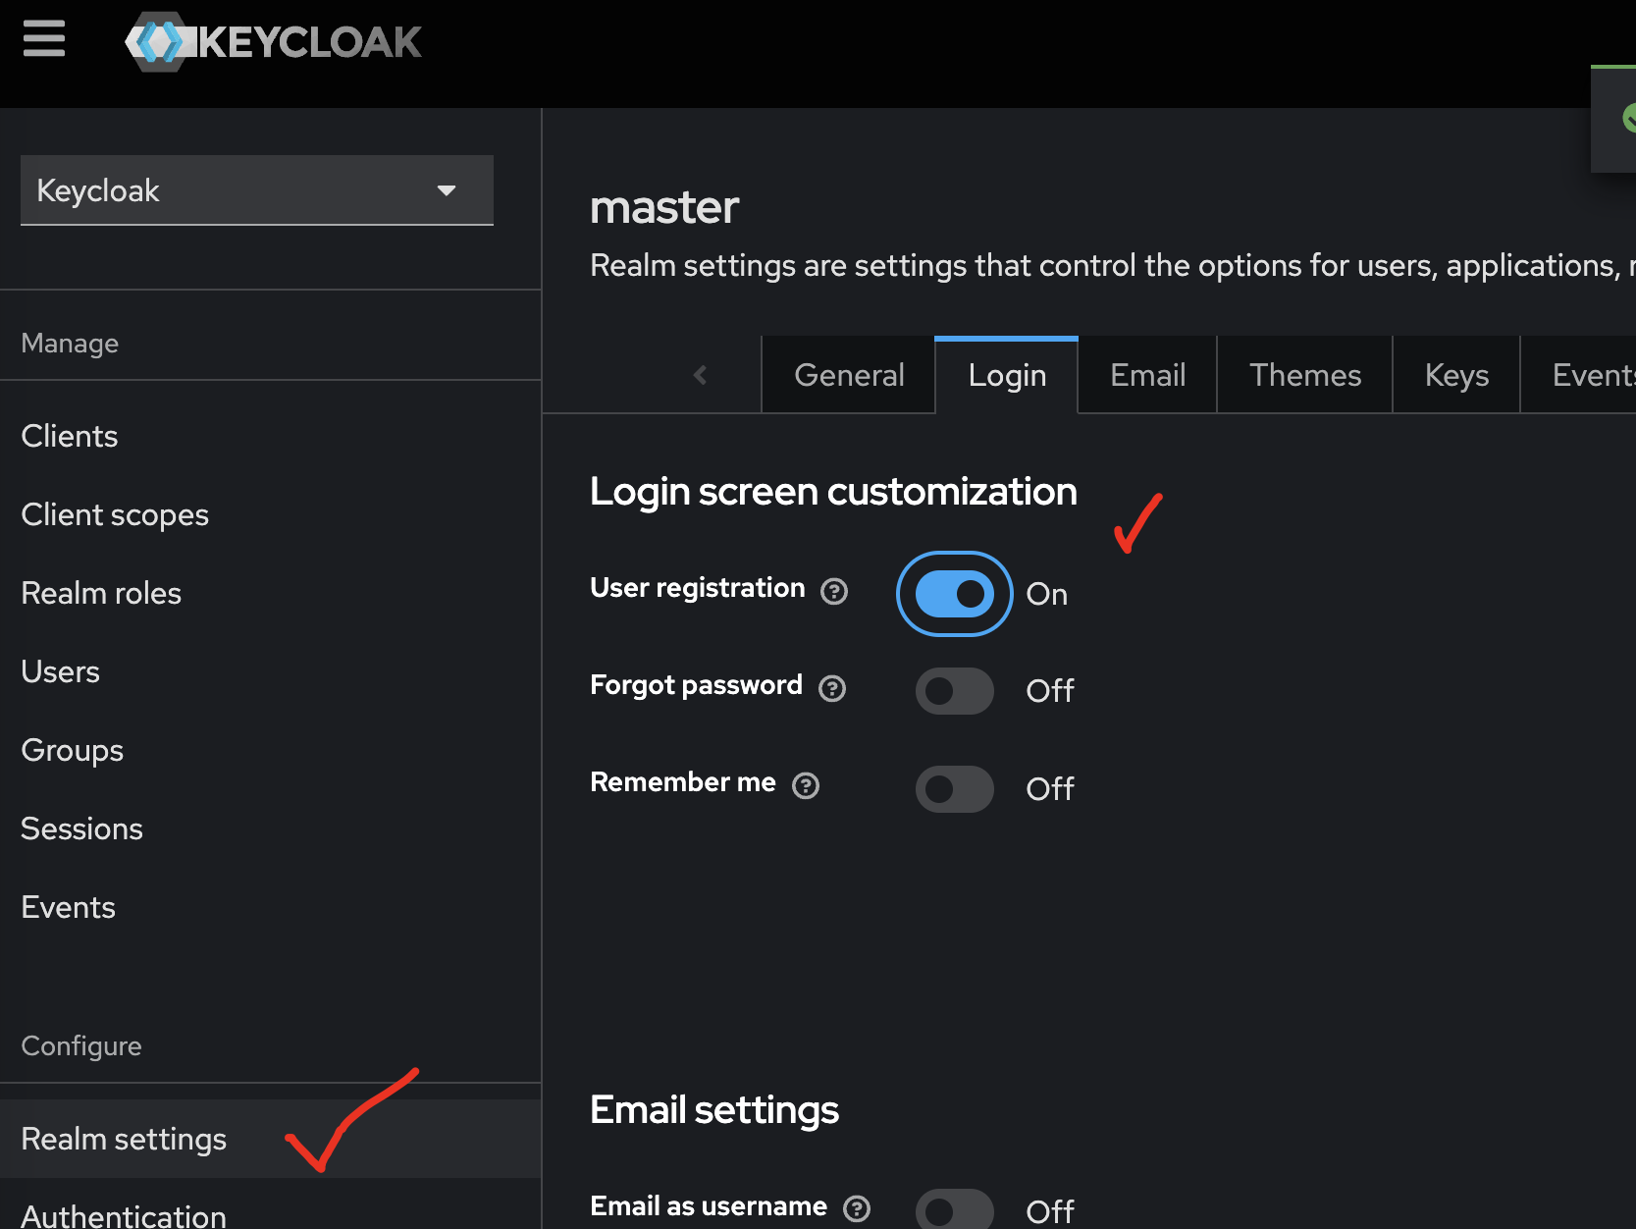Open the Keys tab

pyautogui.click(x=1456, y=375)
